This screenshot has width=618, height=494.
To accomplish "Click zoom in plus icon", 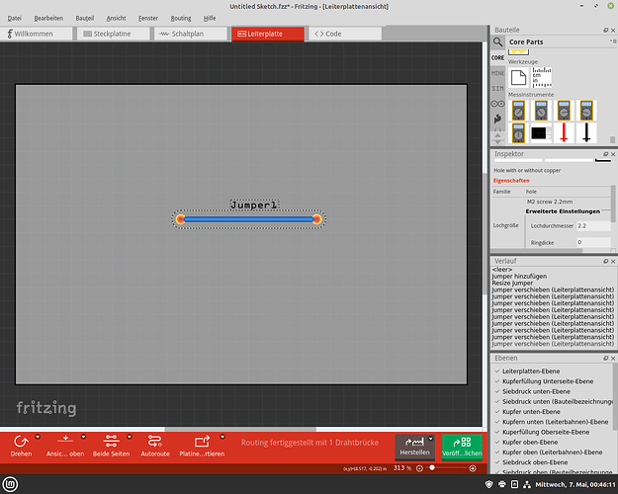I will tap(473, 468).
